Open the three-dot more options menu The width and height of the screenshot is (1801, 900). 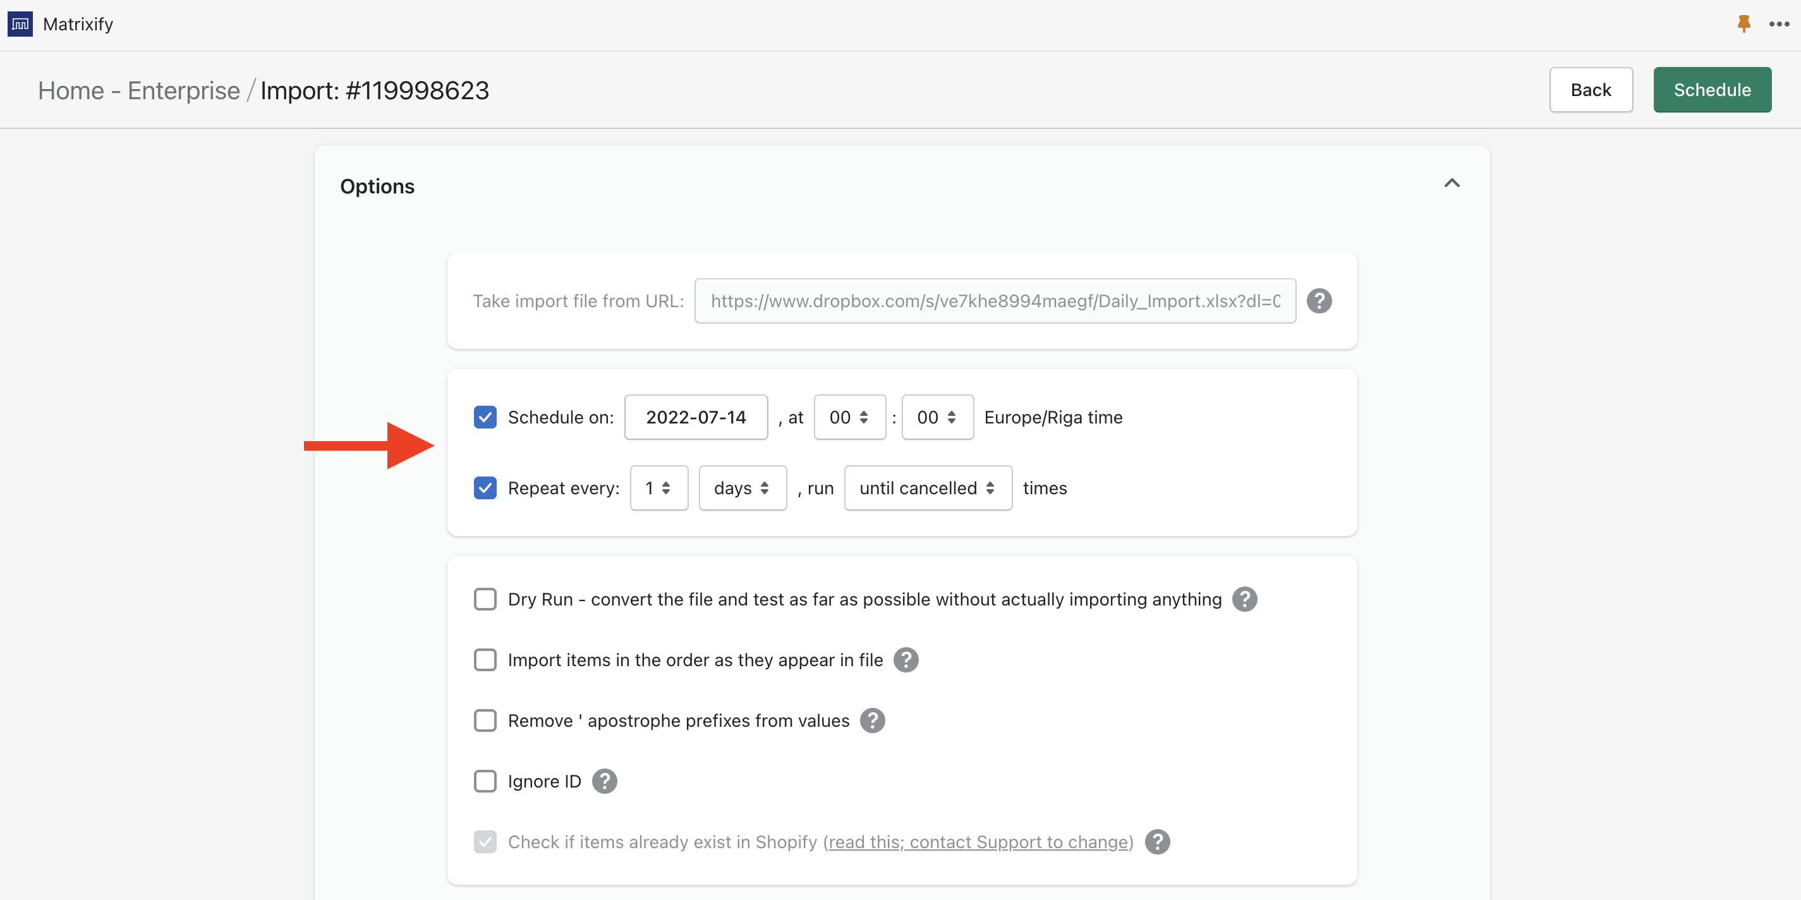pos(1779,24)
